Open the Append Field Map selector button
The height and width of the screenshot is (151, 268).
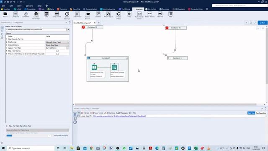point(67,48)
